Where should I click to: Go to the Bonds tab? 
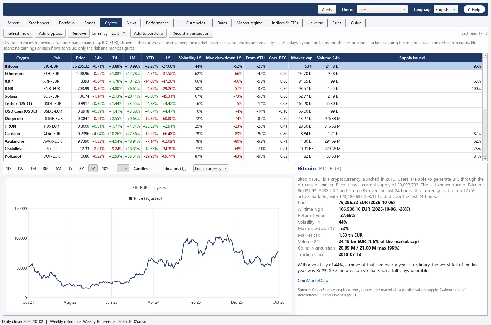pyautogui.click(x=90, y=23)
